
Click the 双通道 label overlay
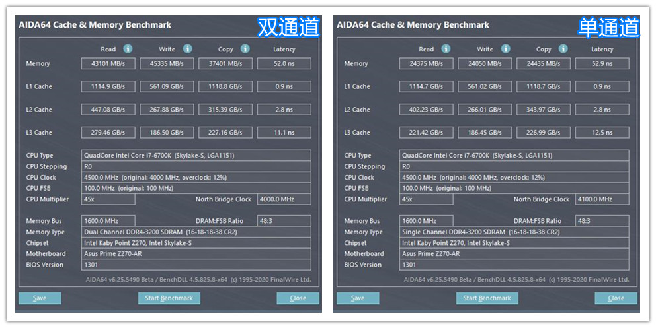288,27
